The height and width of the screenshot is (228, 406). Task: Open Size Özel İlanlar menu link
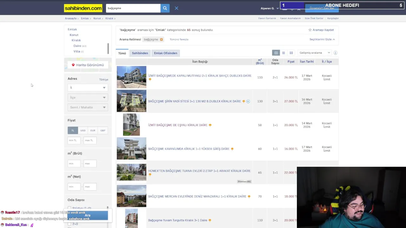click(314, 18)
